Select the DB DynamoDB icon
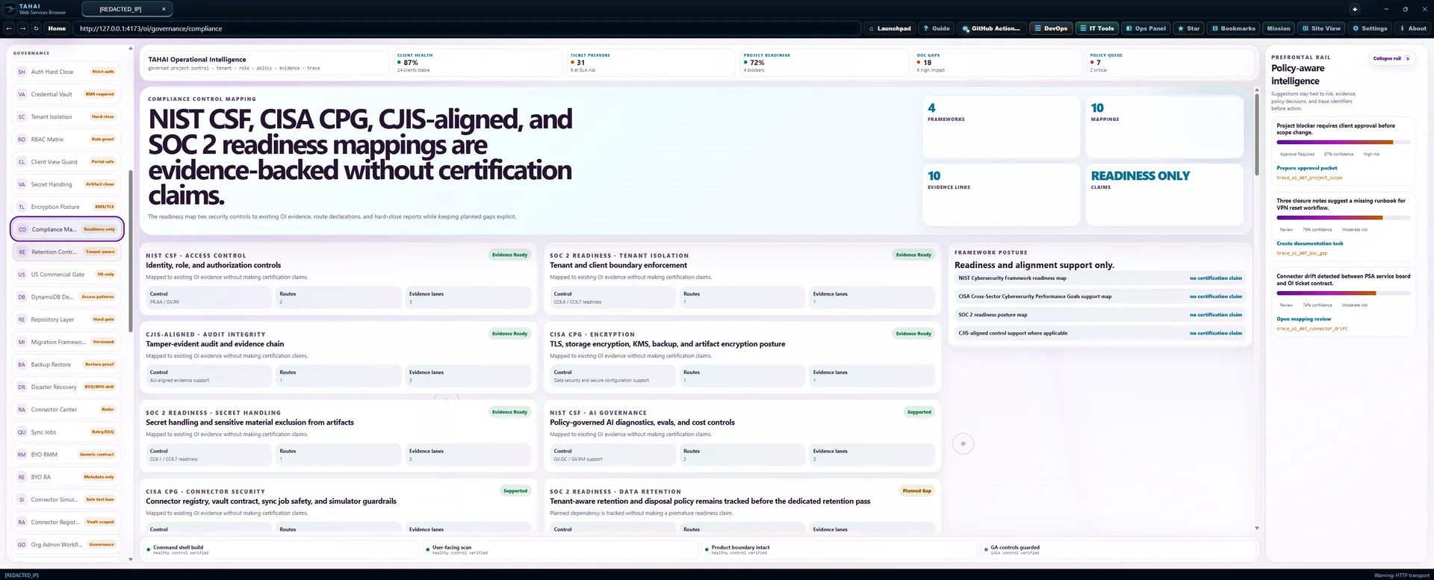This screenshot has height=580, width=1434. tap(22, 296)
